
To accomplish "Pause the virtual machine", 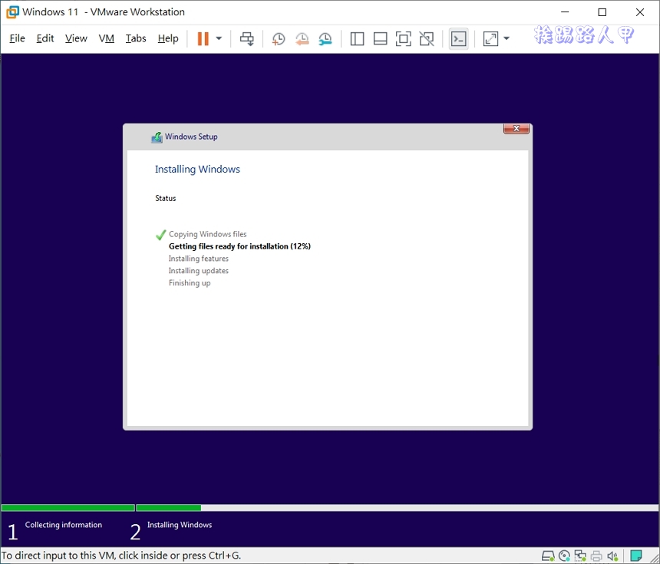I will click(203, 38).
